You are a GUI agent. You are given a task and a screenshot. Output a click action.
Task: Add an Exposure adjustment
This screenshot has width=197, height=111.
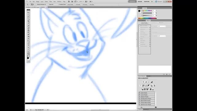coord(151,82)
